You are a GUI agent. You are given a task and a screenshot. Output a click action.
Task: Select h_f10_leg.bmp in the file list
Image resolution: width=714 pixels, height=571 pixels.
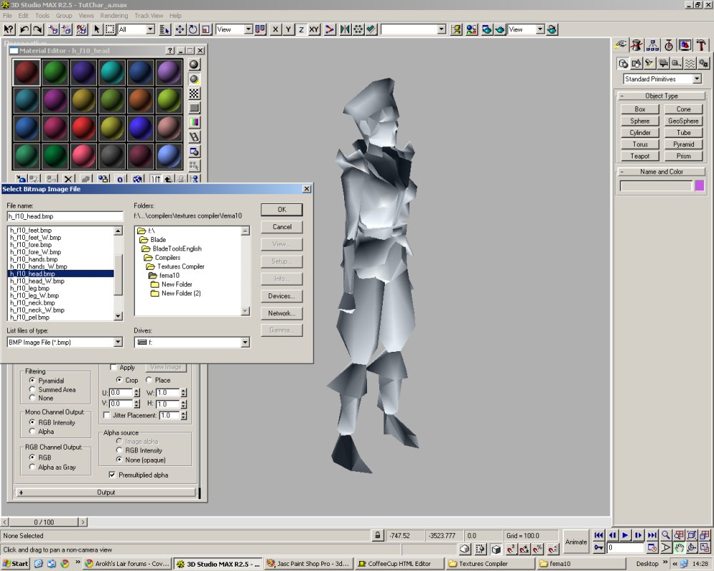[61, 288]
